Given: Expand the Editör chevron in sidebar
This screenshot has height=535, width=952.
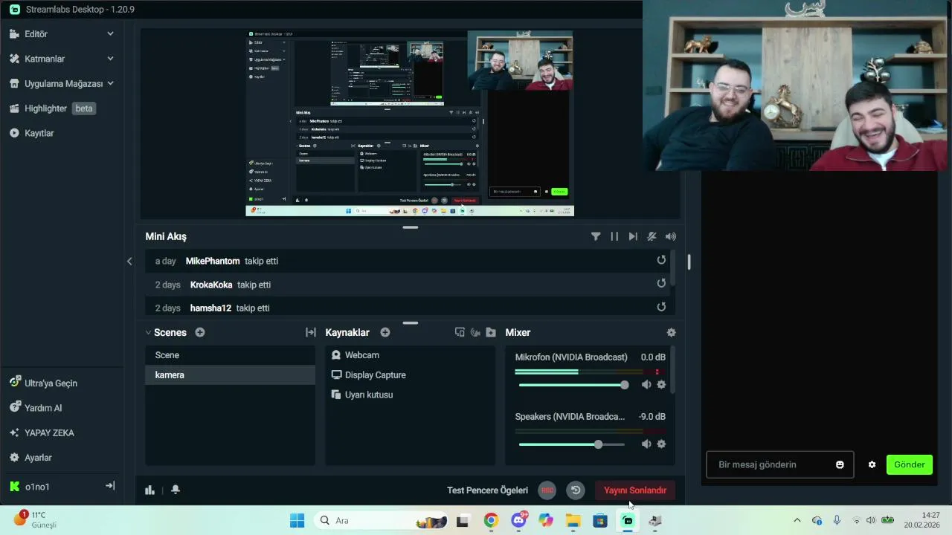Looking at the screenshot, I should 110,34.
